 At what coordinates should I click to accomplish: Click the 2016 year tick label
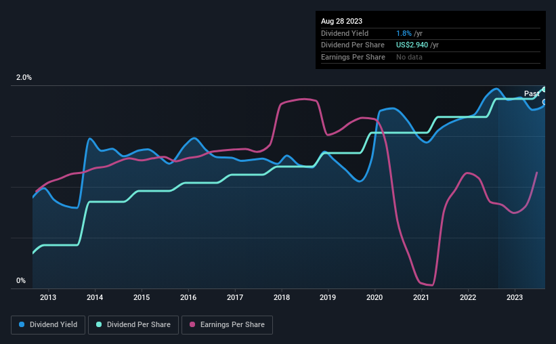[x=188, y=297]
